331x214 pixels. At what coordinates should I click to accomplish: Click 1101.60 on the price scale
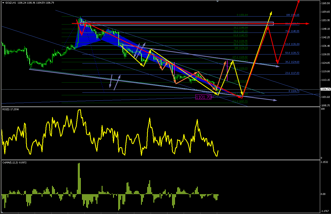coord(325,97)
